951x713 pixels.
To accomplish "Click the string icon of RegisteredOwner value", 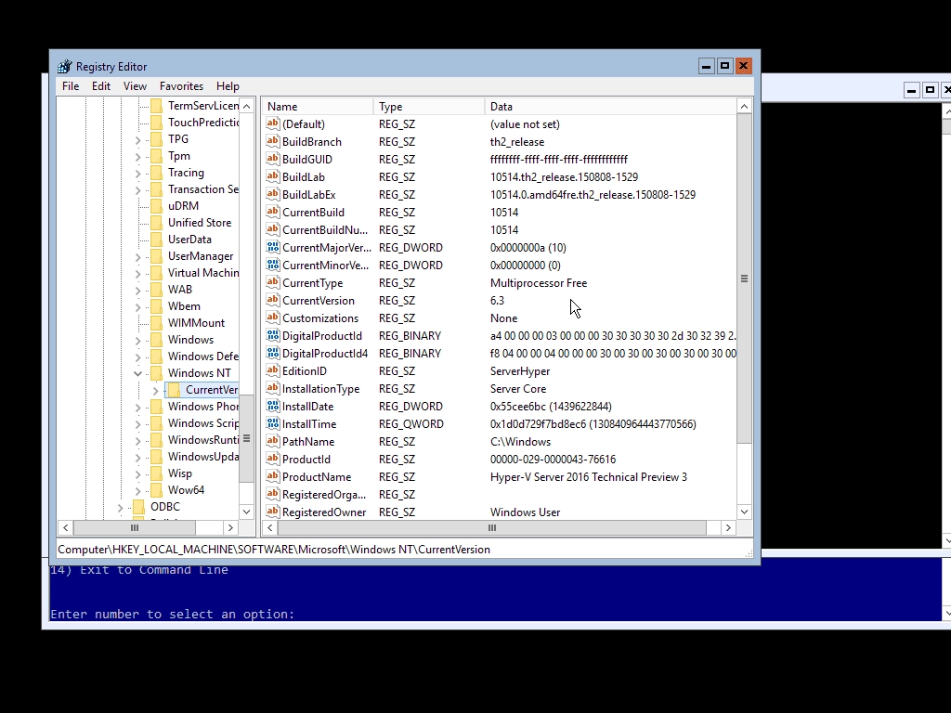I will (273, 512).
